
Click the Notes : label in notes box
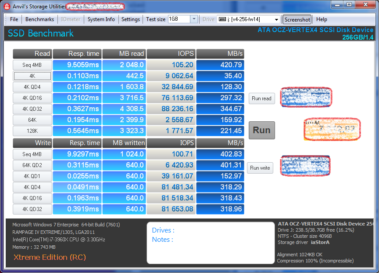tap(162, 240)
